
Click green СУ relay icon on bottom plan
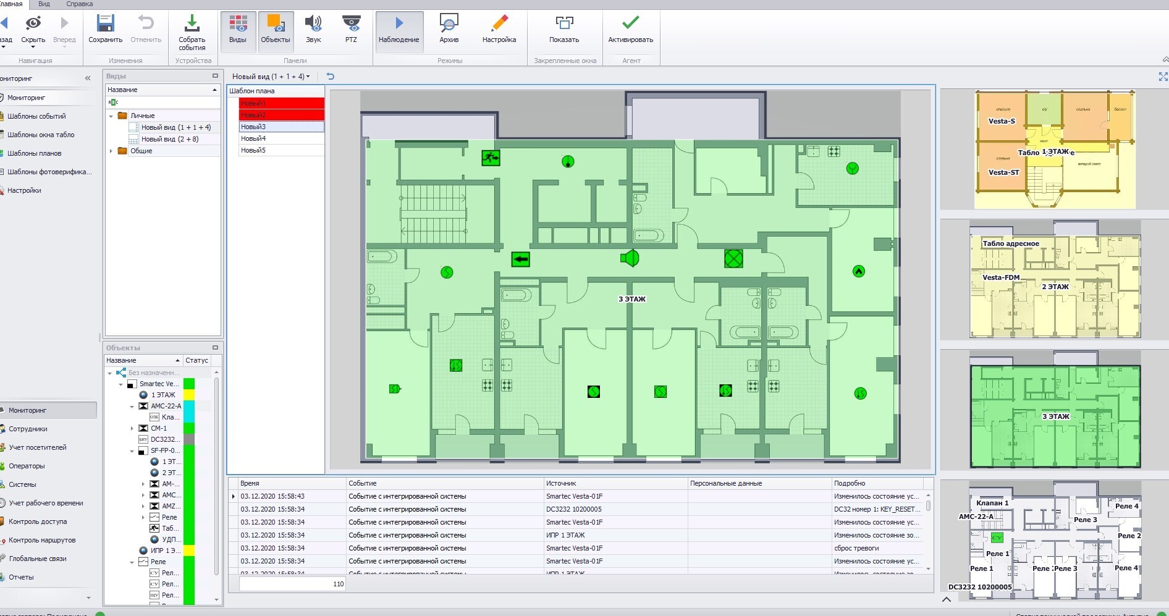[x=997, y=538]
